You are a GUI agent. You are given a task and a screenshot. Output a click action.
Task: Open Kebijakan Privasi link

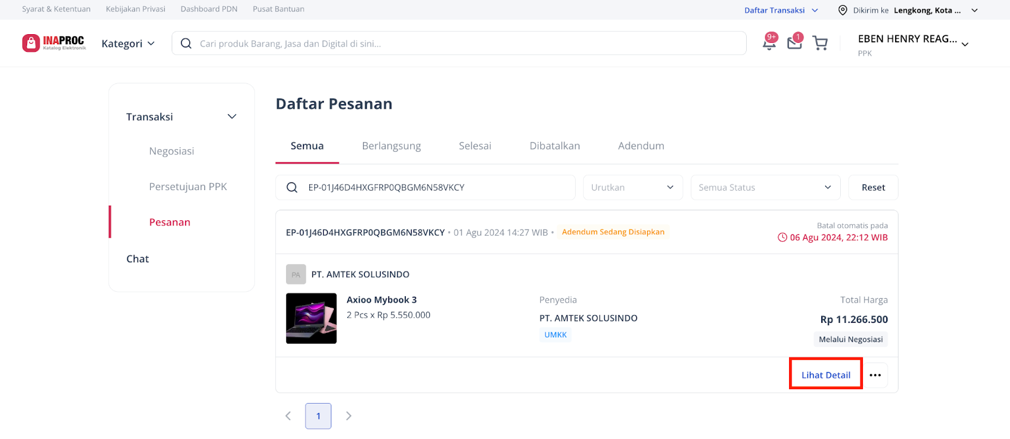pyautogui.click(x=136, y=9)
